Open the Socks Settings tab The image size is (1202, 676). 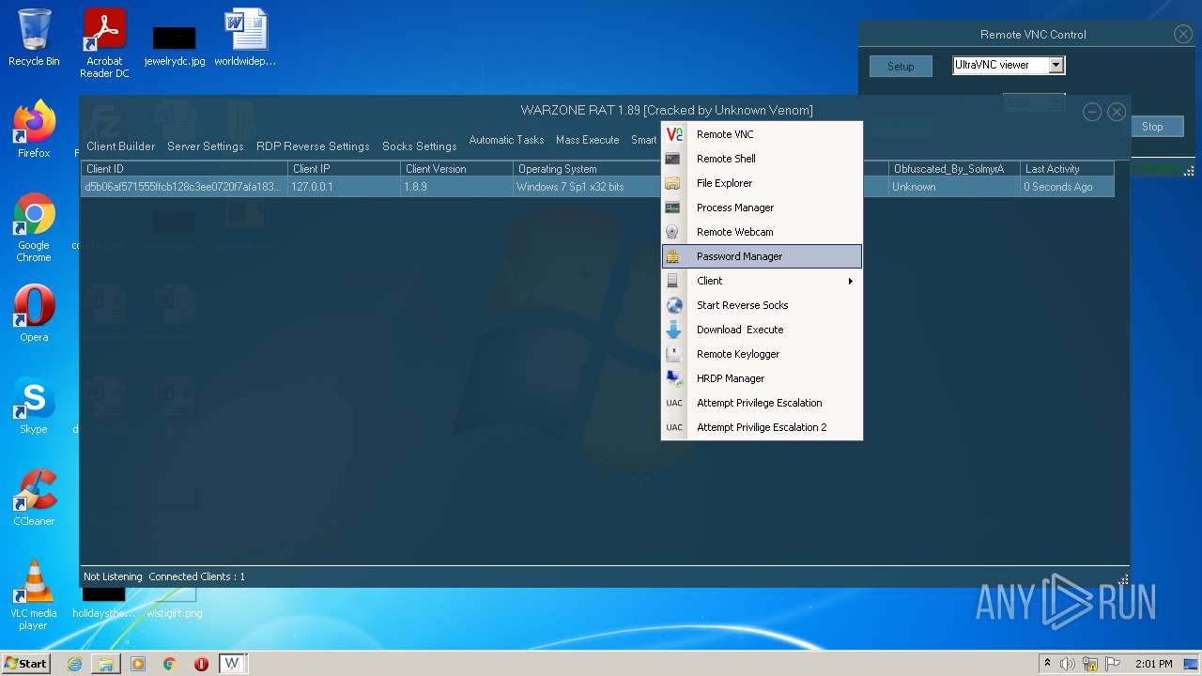(x=420, y=146)
